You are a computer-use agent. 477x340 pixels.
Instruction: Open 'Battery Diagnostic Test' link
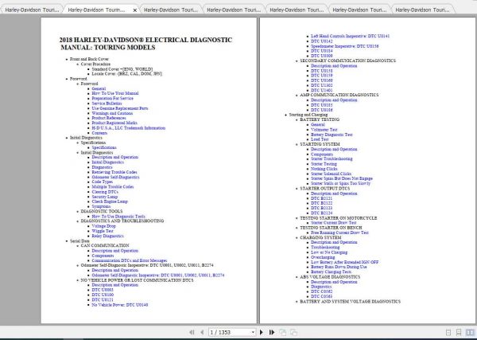[x=332, y=135]
